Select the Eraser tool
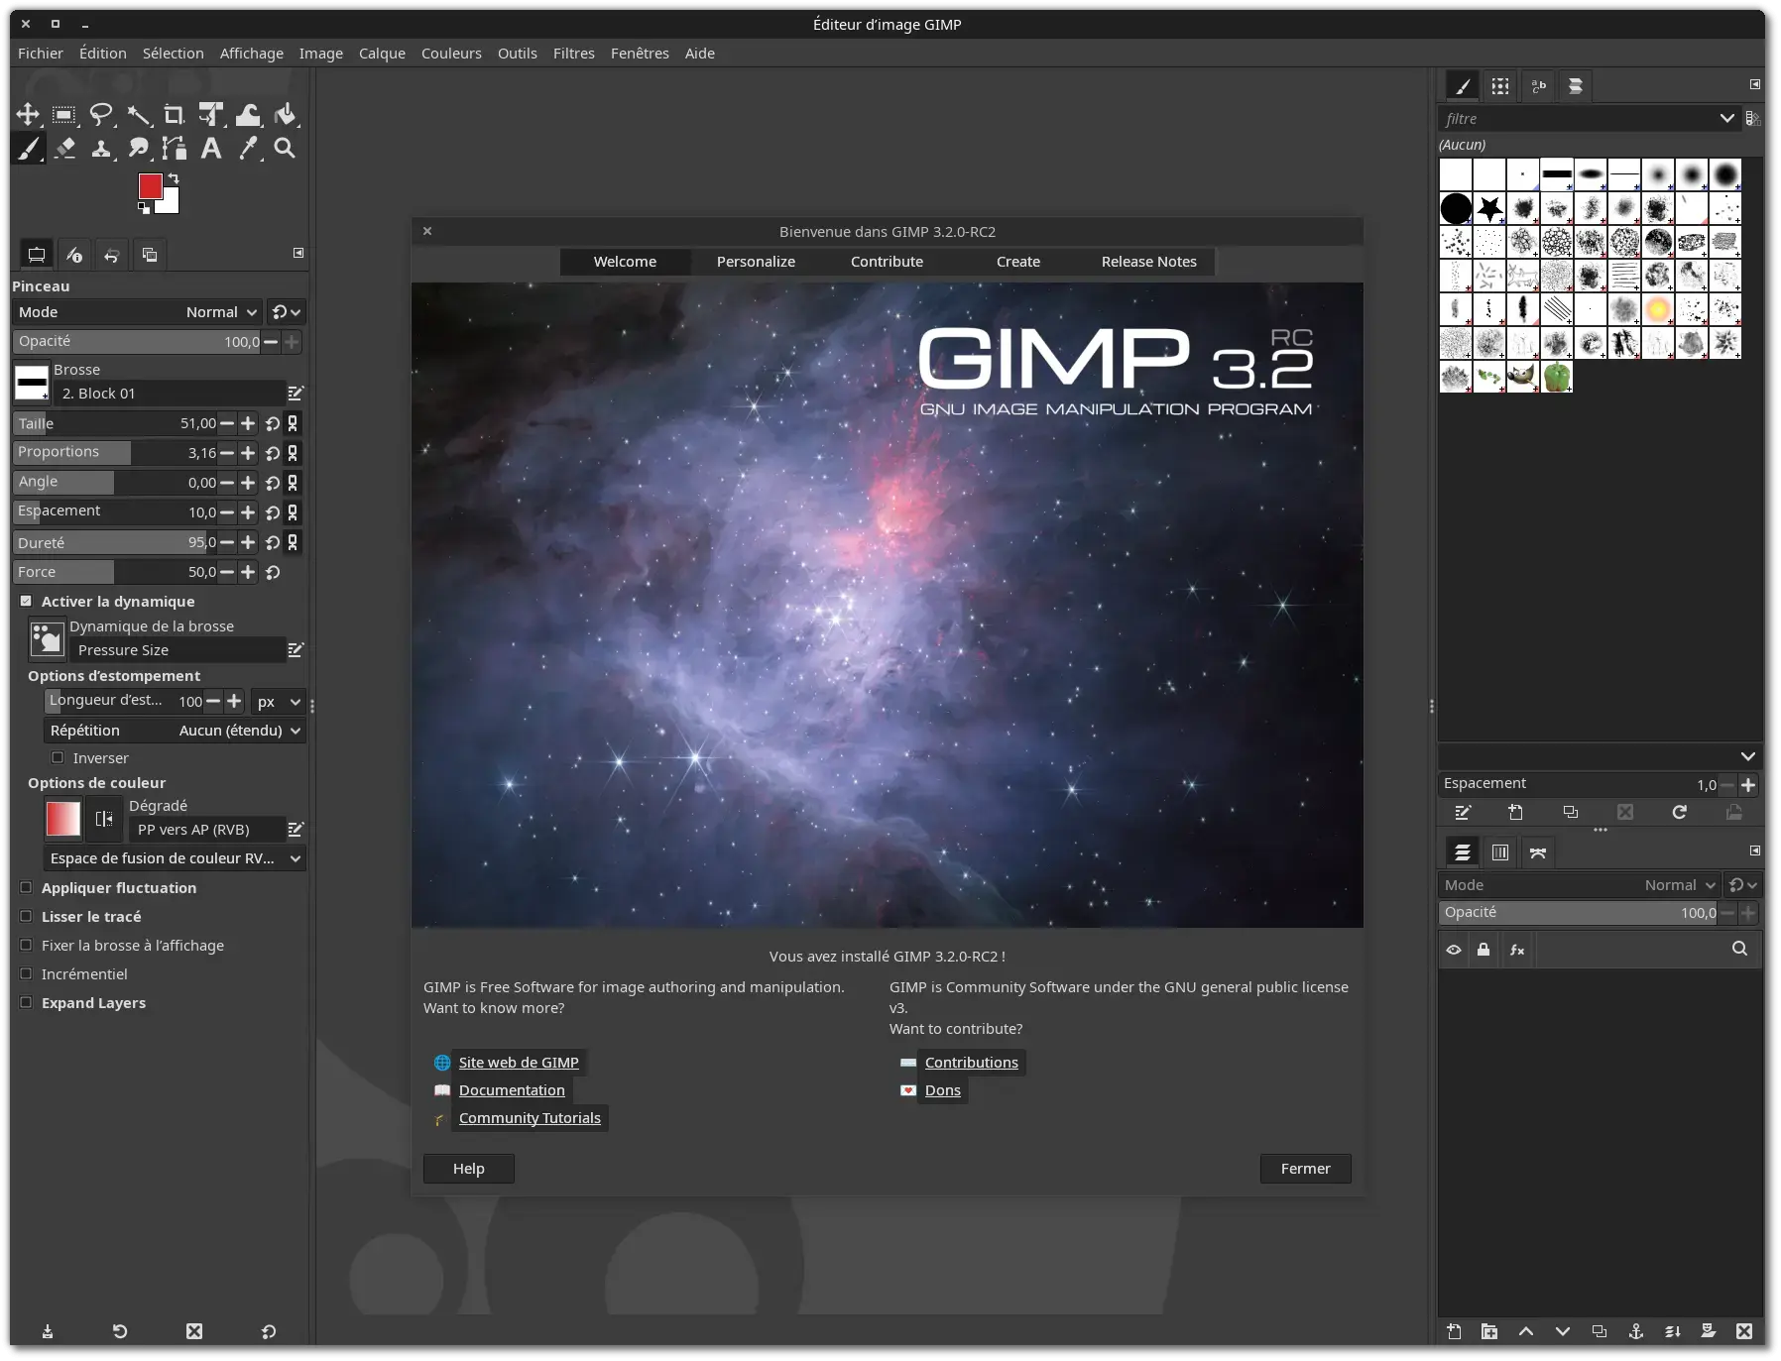Viewport: 1781px width, 1361px height. coord(65,149)
